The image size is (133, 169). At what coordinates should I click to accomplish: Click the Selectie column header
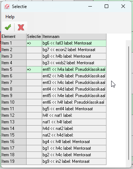[x=34, y=37]
